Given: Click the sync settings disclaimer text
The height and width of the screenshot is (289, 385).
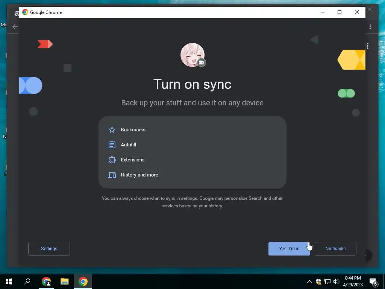Looking at the screenshot, I should pyautogui.click(x=192, y=202).
